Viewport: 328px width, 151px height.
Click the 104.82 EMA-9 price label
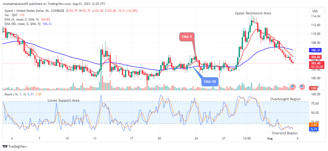click(315, 57)
